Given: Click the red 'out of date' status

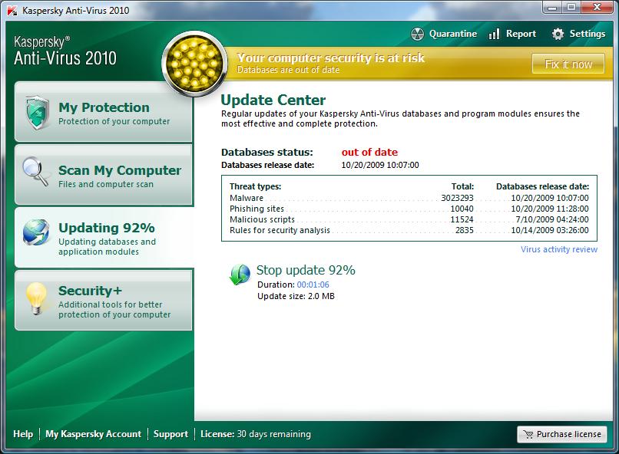Looking at the screenshot, I should (369, 152).
